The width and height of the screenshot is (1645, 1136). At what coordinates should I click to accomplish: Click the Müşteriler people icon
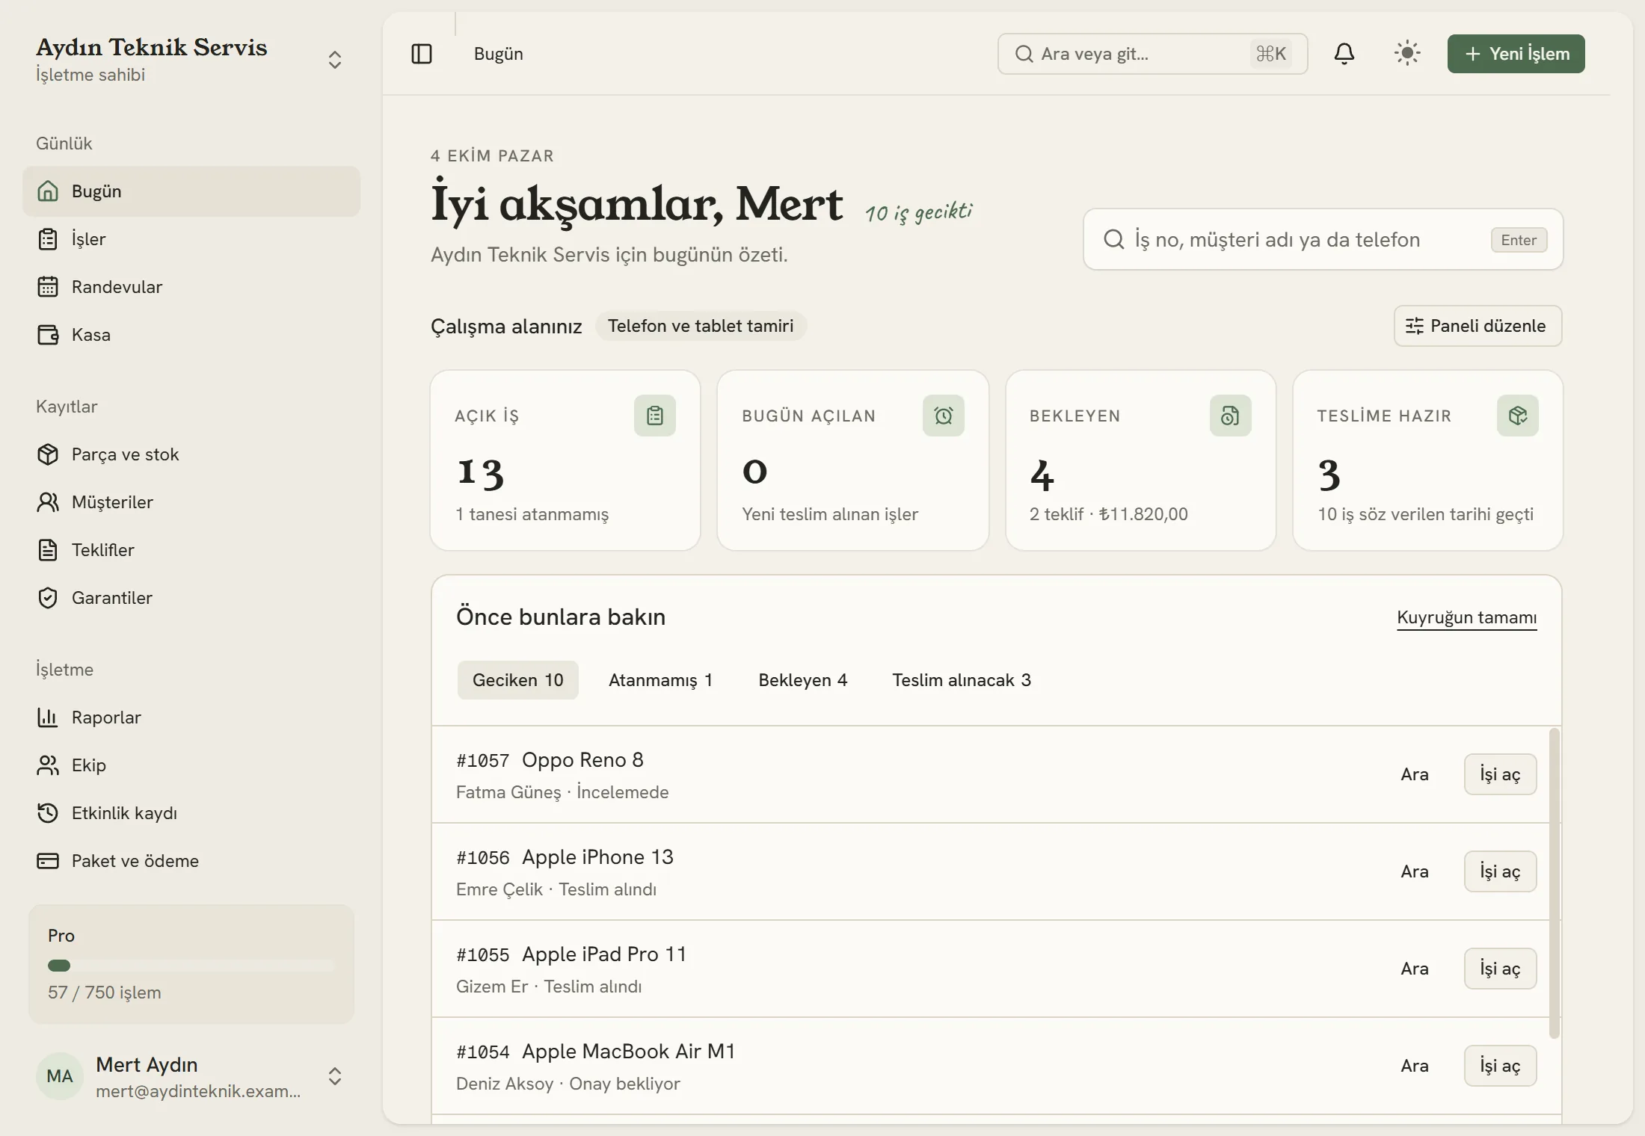tap(48, 502)
